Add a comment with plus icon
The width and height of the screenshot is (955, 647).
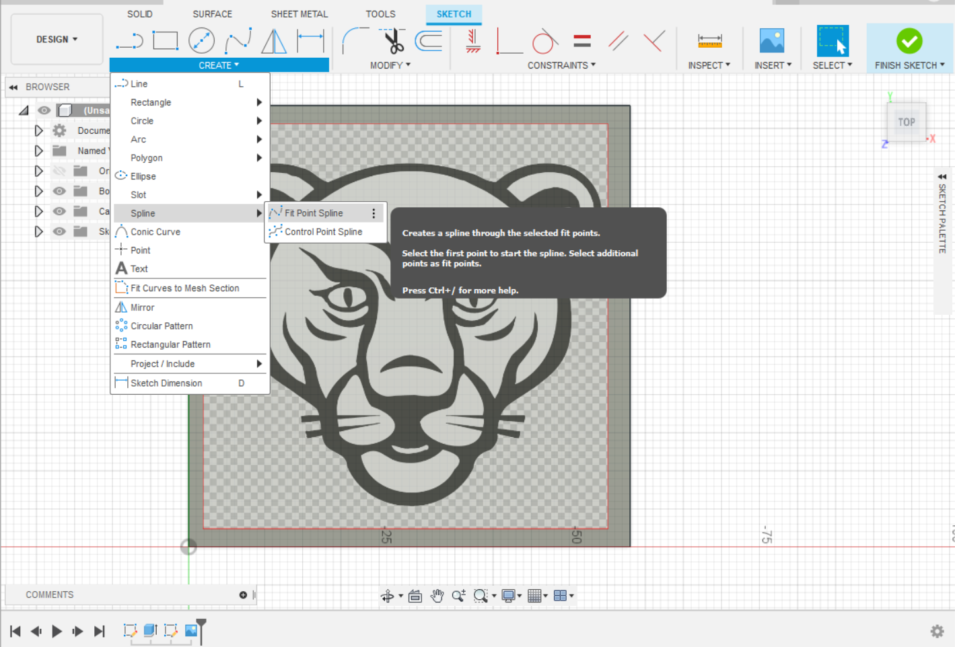click(243, 595)
